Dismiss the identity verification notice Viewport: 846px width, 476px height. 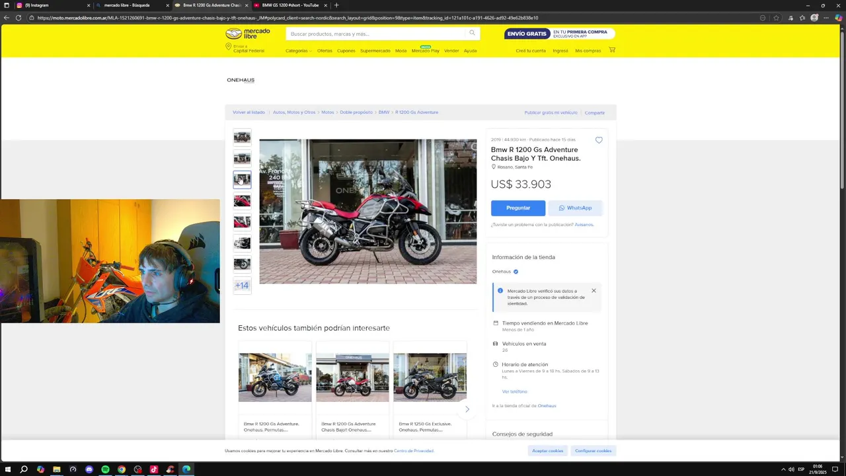pos(594,291)
